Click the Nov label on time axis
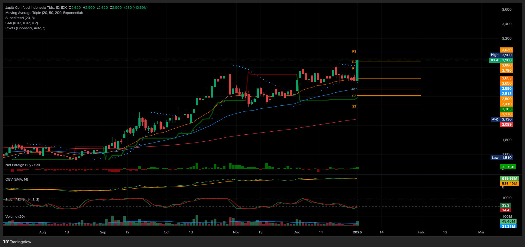 click(x=236, y=232)
